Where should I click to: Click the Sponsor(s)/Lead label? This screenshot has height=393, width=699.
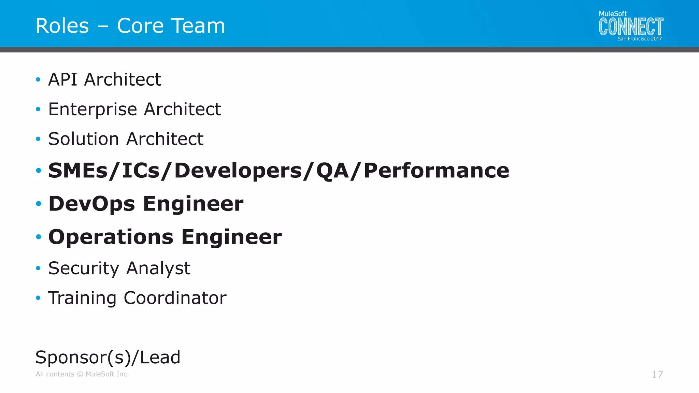point(108,357)
